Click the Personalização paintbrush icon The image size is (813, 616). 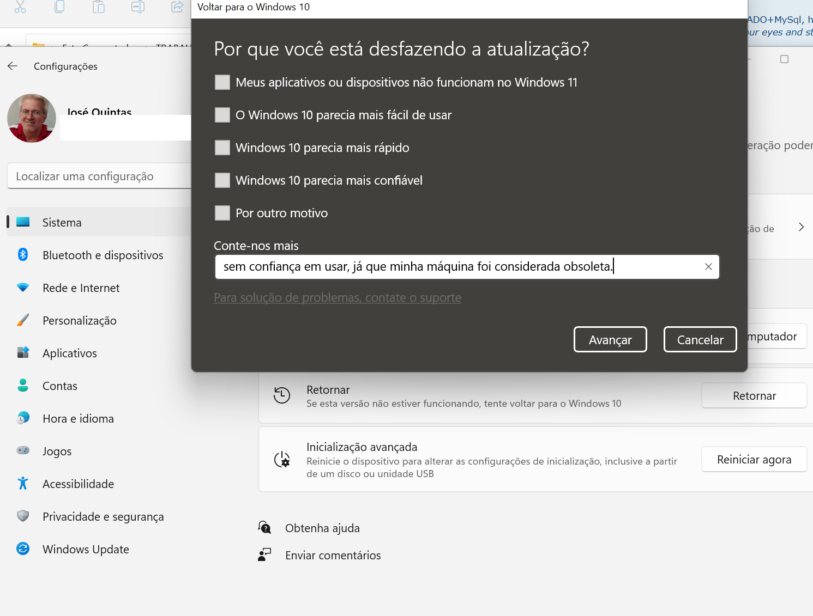click(23, 320)
